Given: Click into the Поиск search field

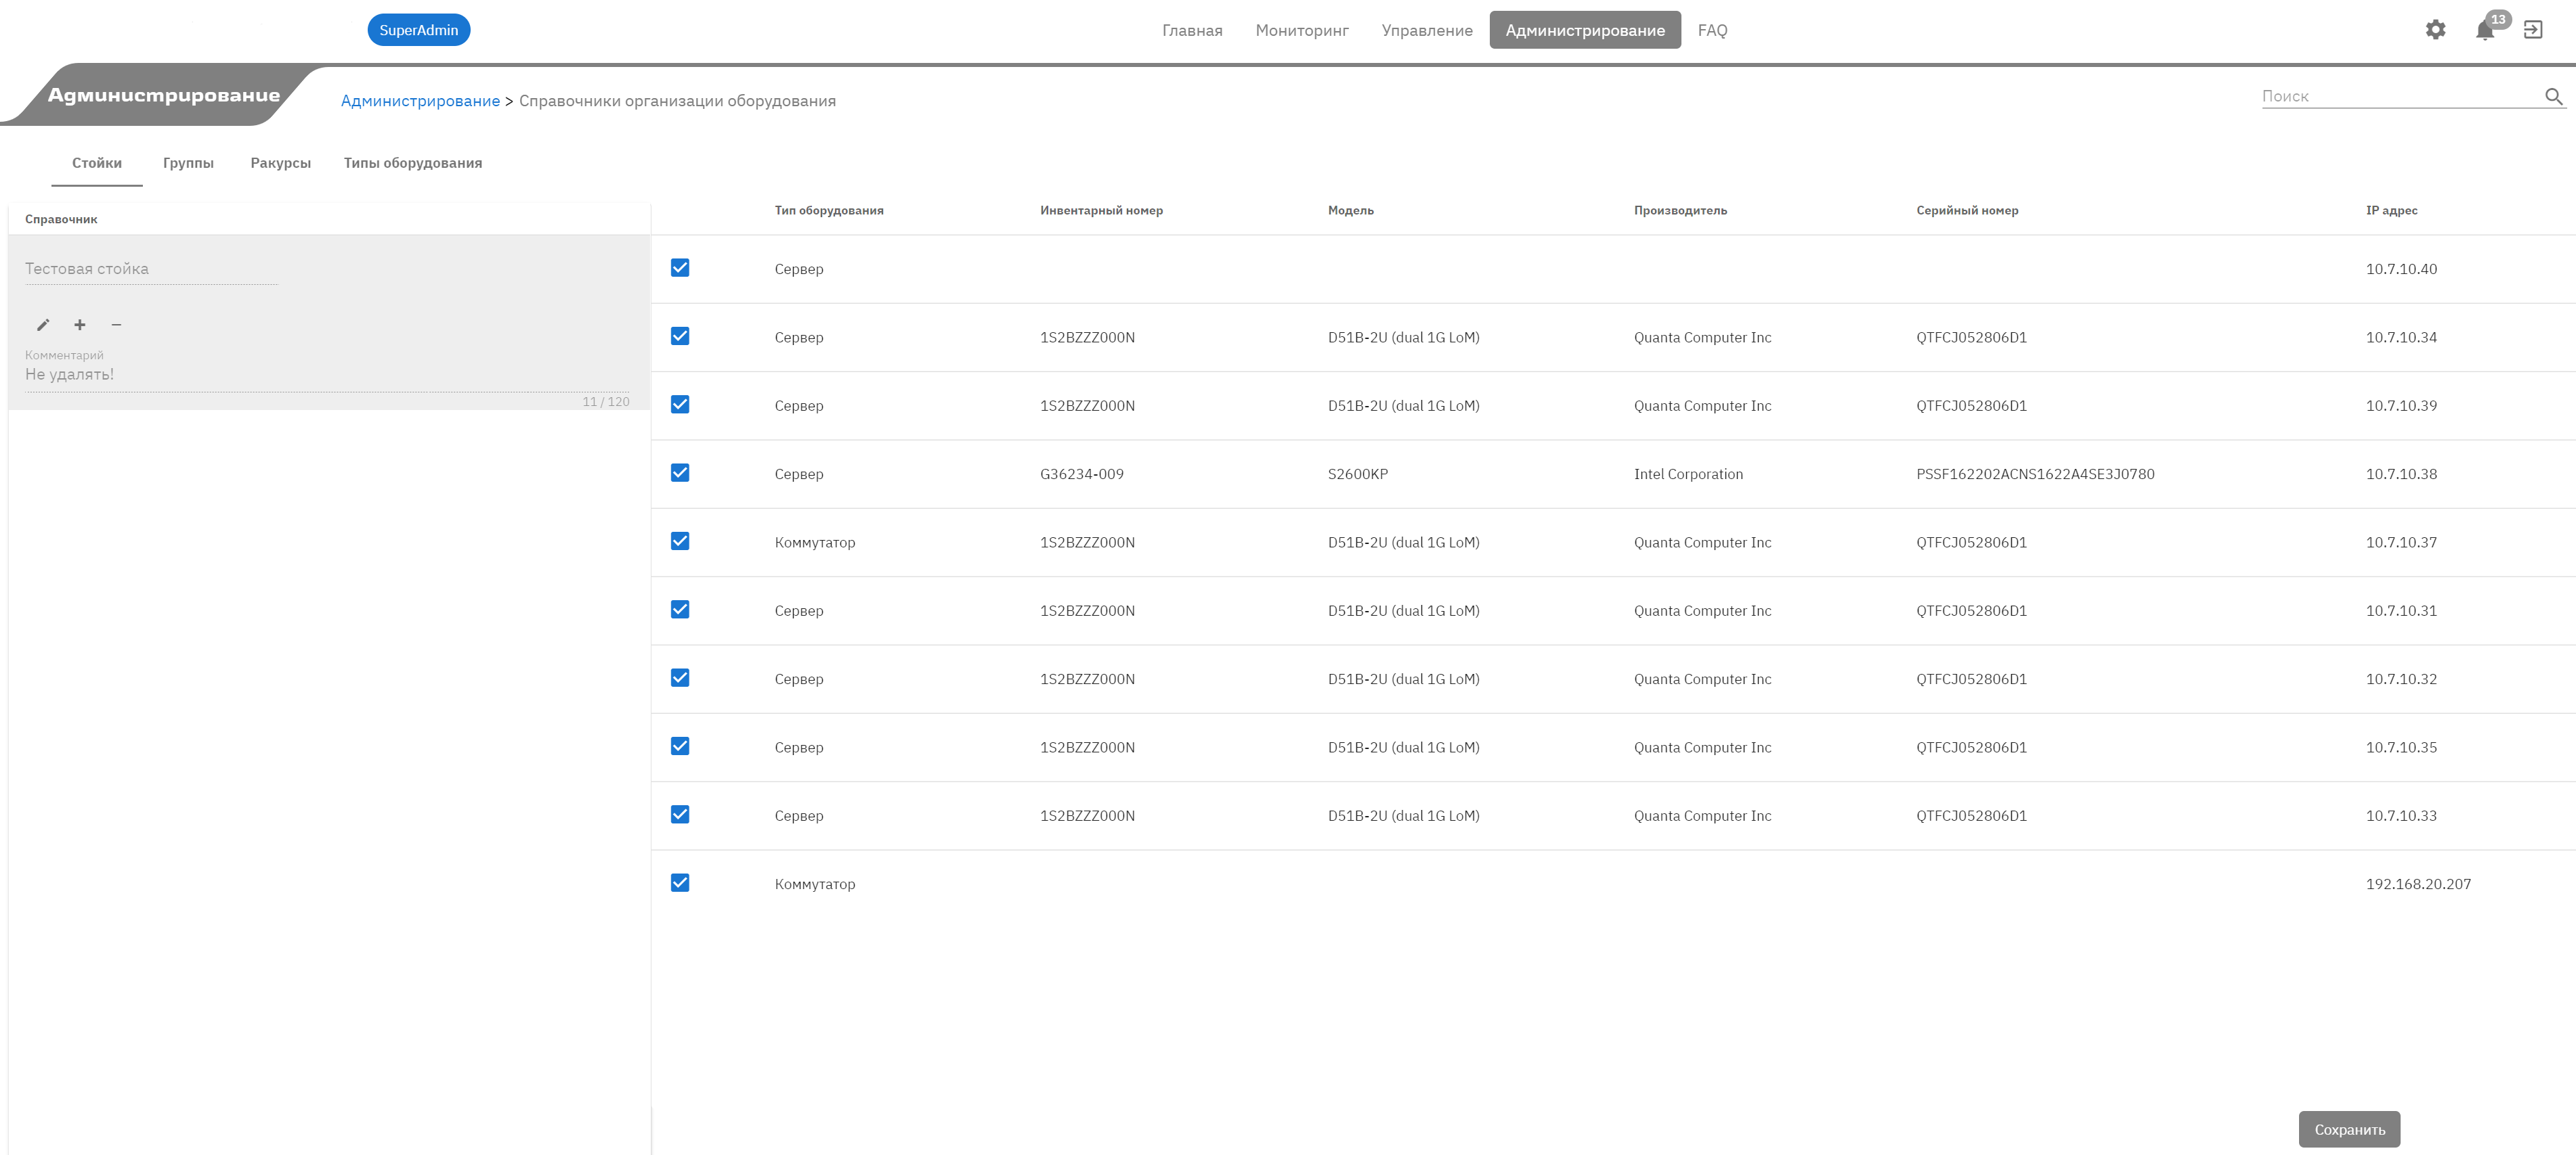Looking at the screenshot, I should (x=2400, y=96).
